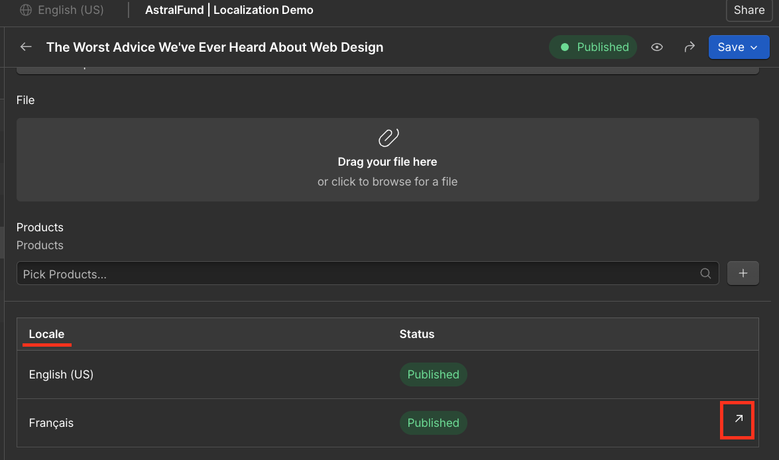Click the AstralFund project name

(174, 10)
